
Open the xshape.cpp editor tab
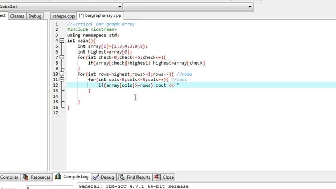[64, 16]
